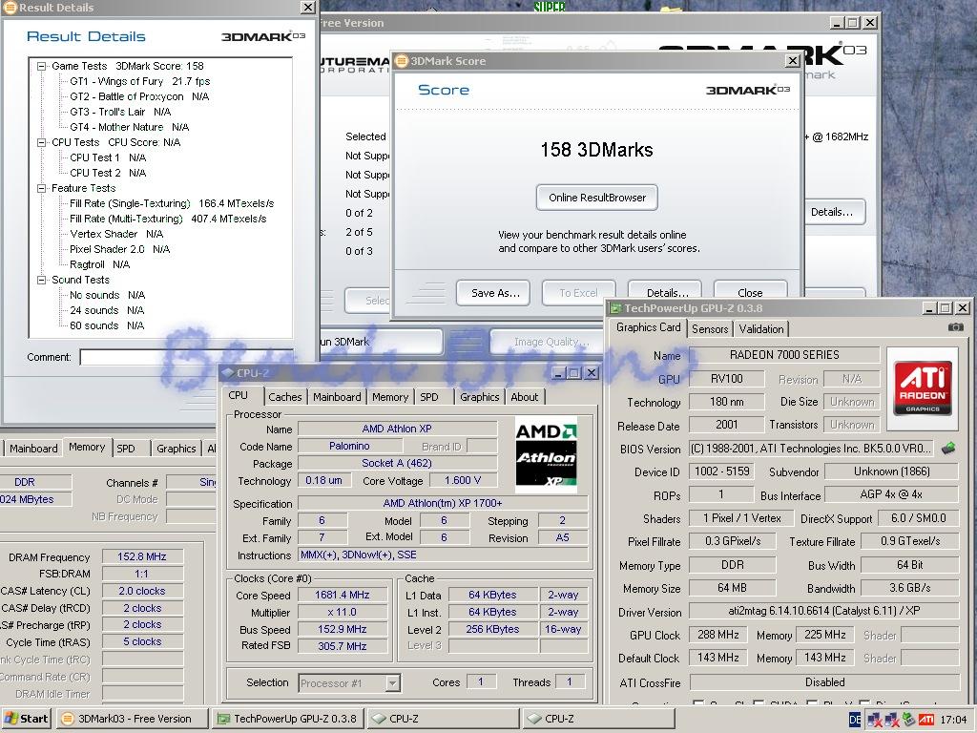
Task: Click the '158 3DMarks' score text
Action: [597, 150]
